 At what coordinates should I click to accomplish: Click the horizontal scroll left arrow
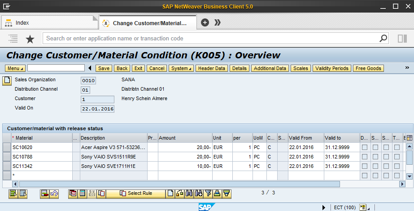tap(15, 184)
